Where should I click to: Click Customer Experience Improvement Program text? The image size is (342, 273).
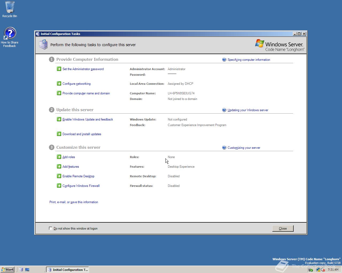coord(197,125)
